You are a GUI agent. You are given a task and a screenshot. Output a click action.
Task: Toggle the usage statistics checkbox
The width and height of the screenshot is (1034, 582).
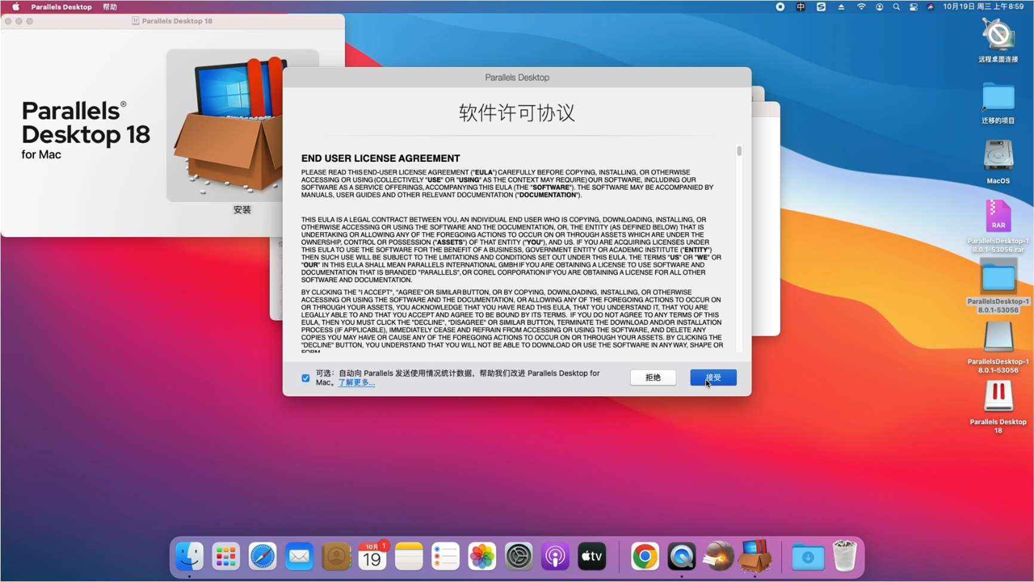pyautogui.click(x=306, y=378)
